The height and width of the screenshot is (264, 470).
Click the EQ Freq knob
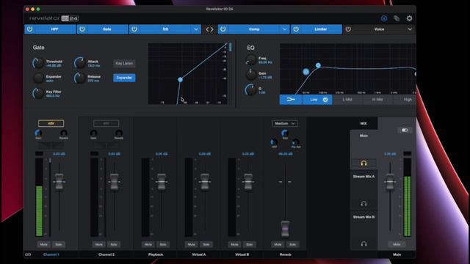tap(250, 60)
